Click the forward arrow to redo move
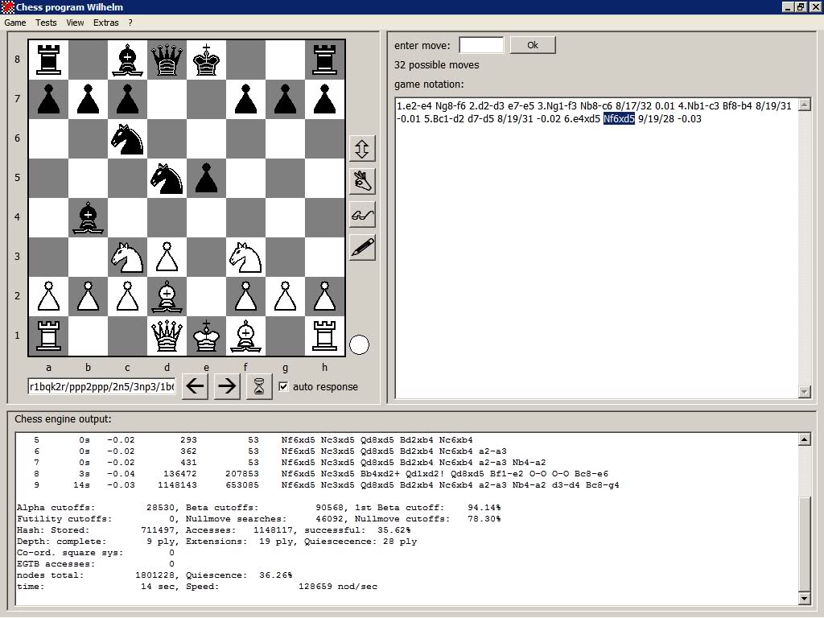This screenshot has width=824, height=618. tap(227, 386)
